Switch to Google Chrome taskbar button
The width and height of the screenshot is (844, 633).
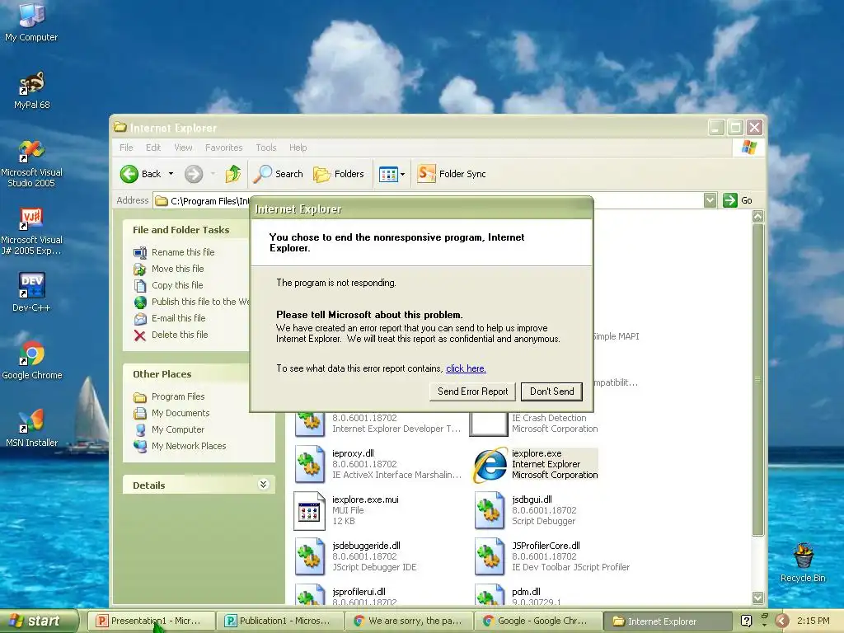click(537, 621)
